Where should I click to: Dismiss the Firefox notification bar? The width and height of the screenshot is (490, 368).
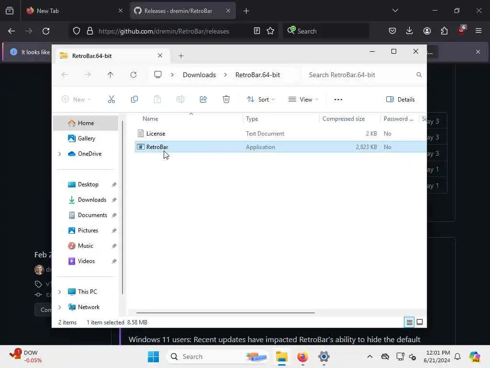pyautogui.click(x=478, y=52)
